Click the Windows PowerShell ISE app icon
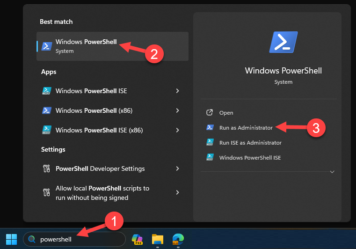356x249 pixels. click(47, 91)
